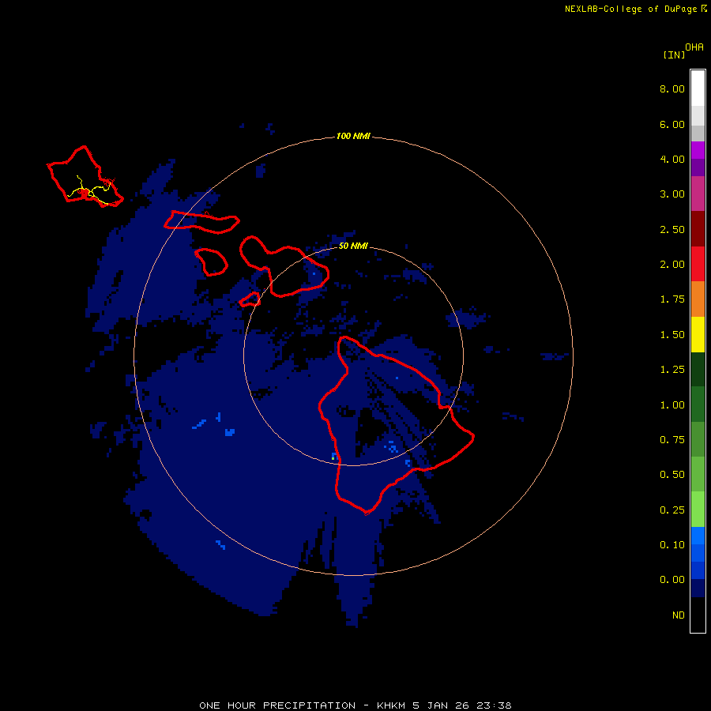This screenshot has height=711, width=711.
Task: Pick the dark red swatch beside 2.50
Action: click(698, 229)
